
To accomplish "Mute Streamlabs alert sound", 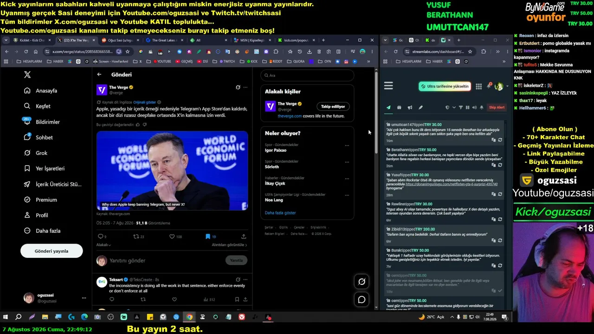I will point(474,108).
